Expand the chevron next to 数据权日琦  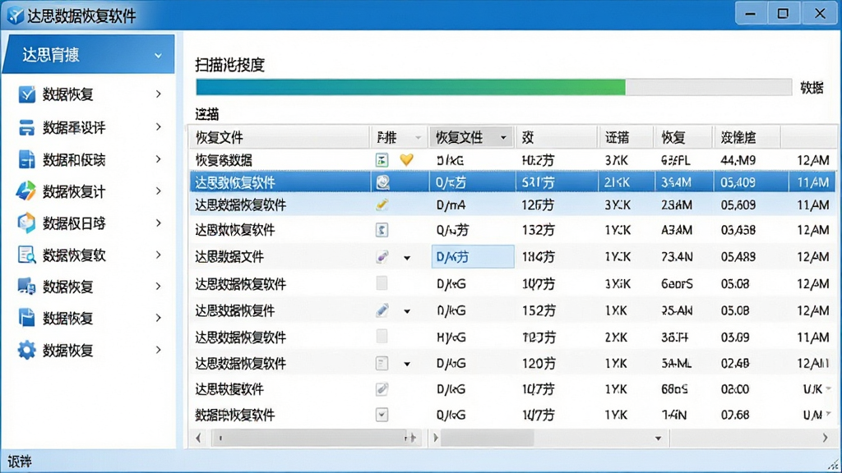click(x=159, y=223)
